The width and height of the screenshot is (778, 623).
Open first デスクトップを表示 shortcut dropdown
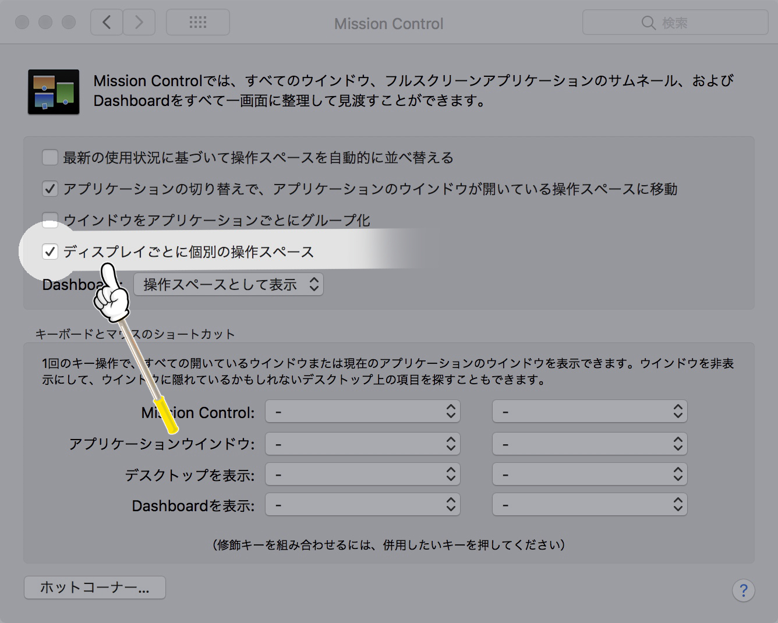point(363,475)
